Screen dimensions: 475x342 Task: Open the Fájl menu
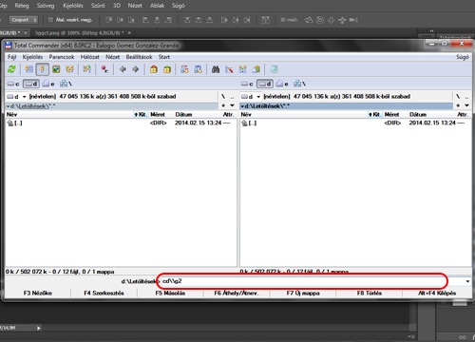tap(11, 57)
